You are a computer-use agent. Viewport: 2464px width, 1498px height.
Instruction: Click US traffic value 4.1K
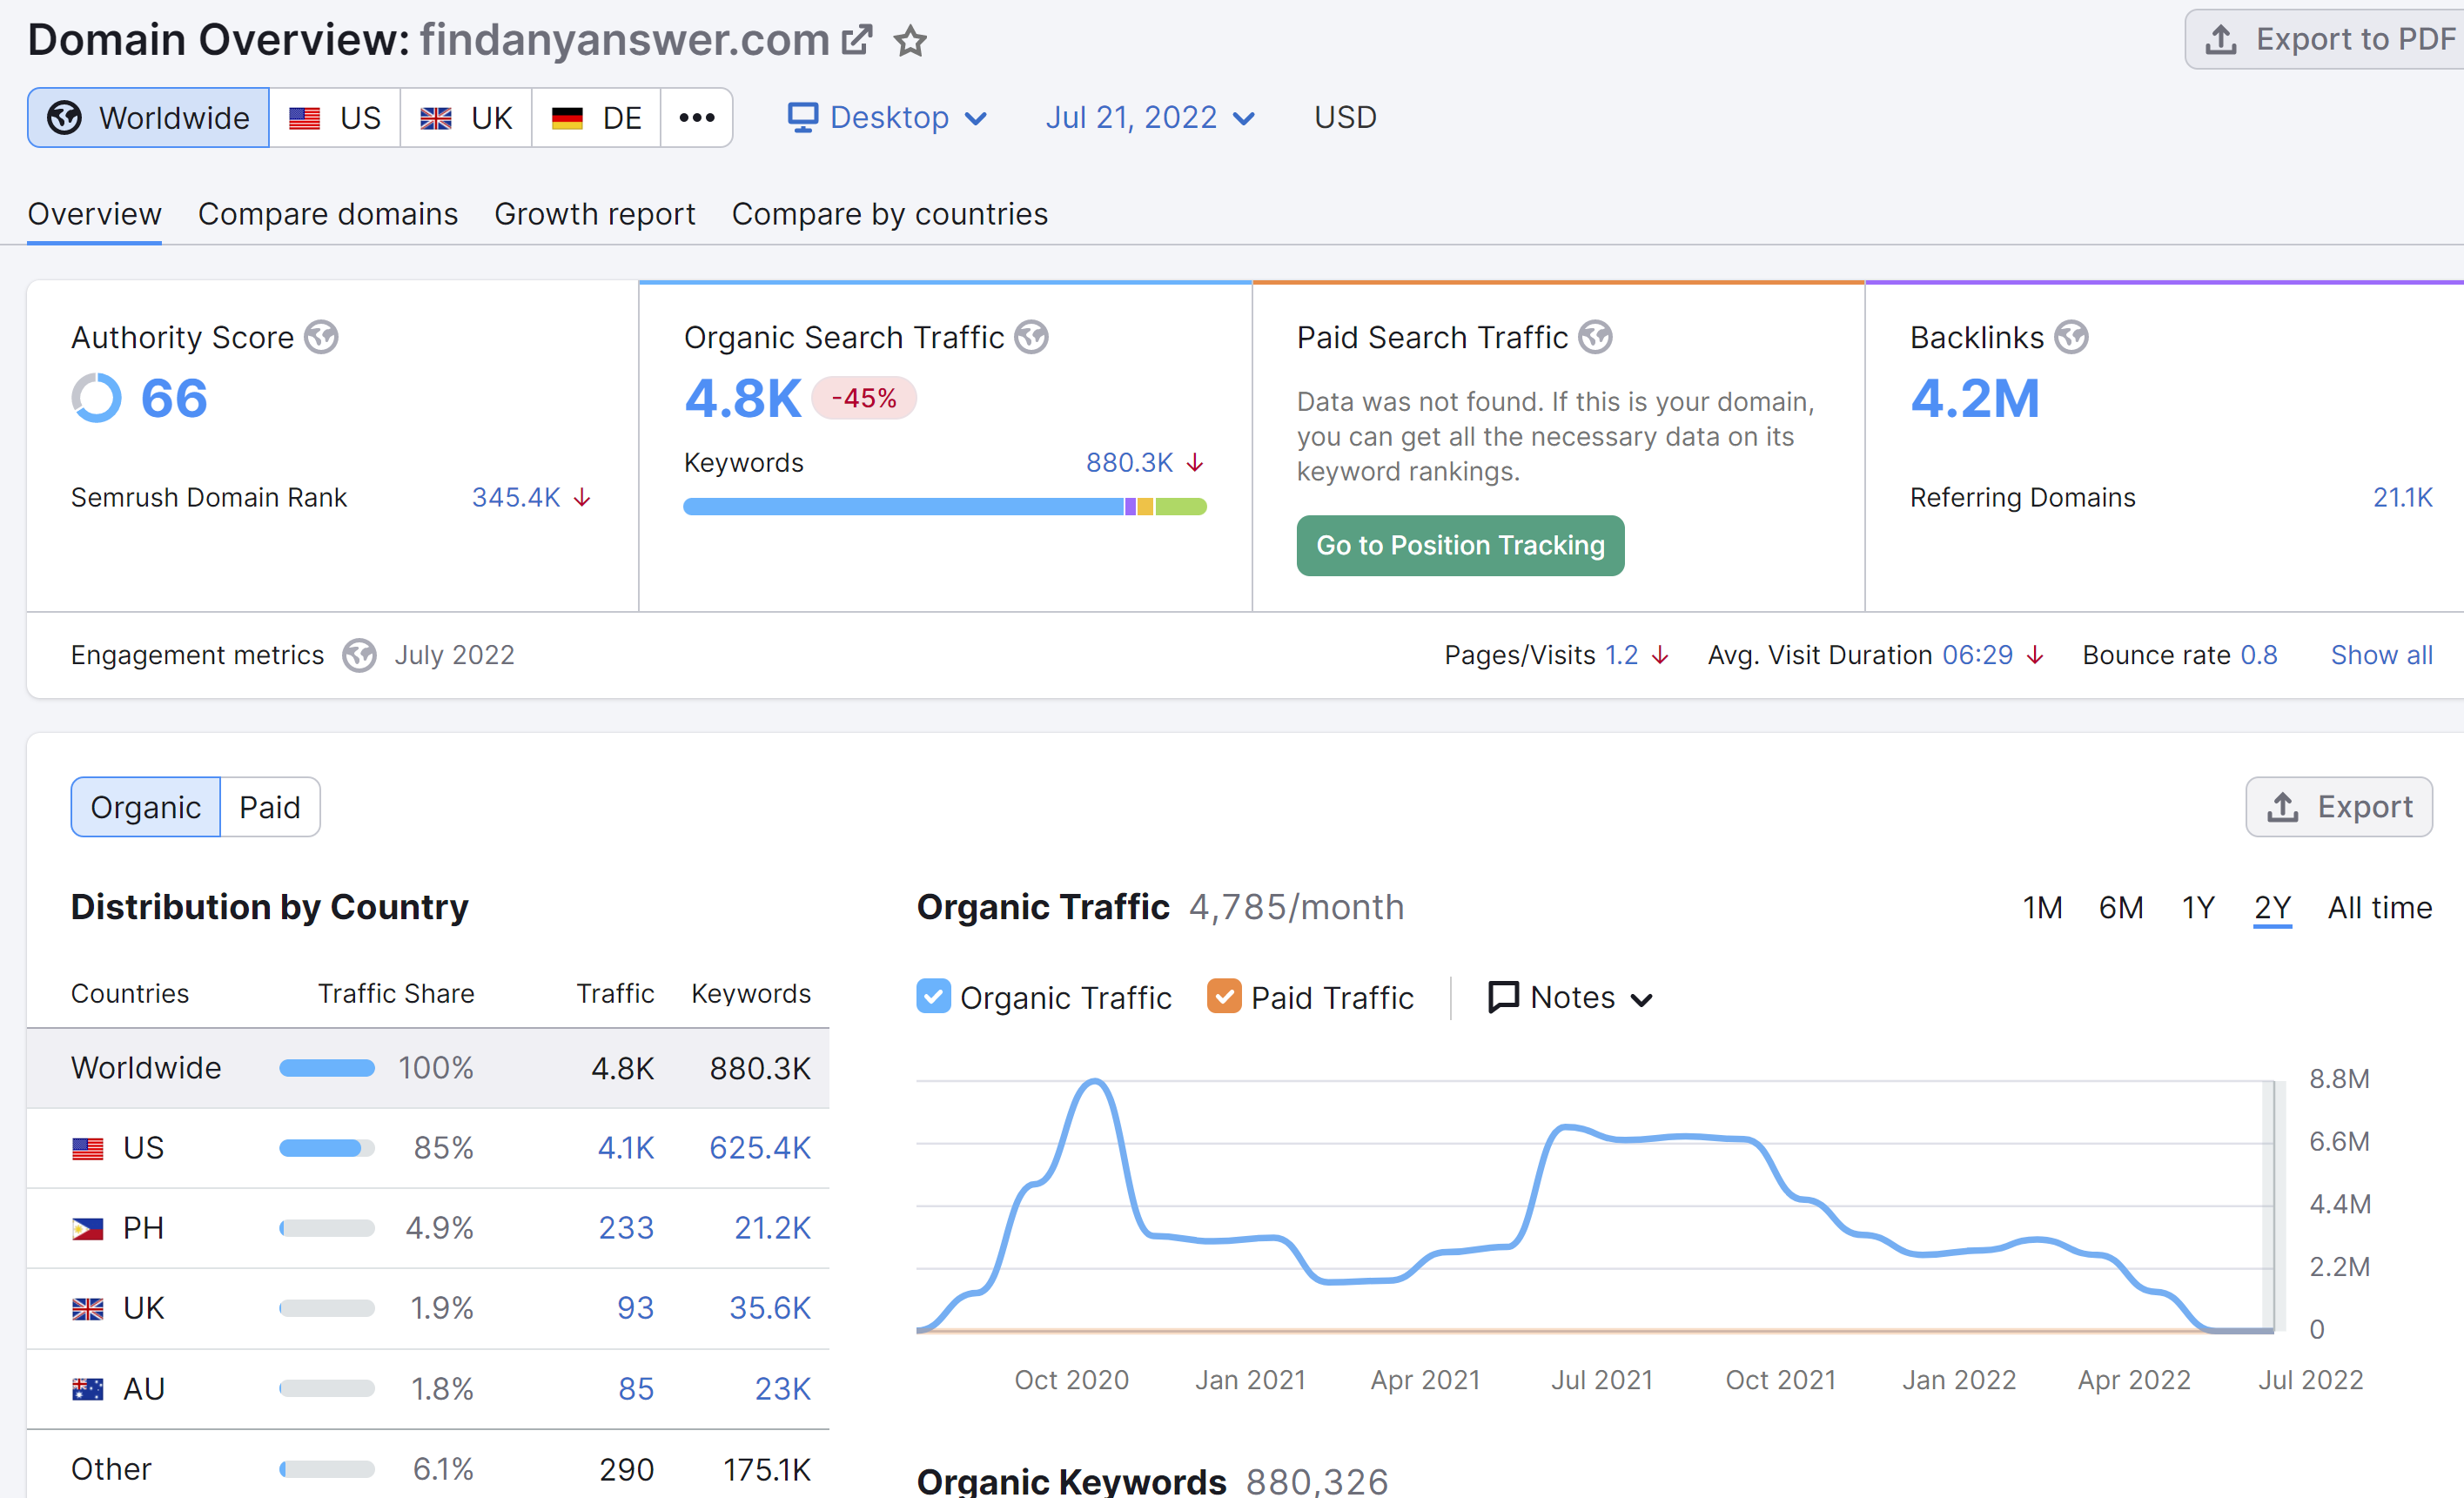coord(626,1148)
